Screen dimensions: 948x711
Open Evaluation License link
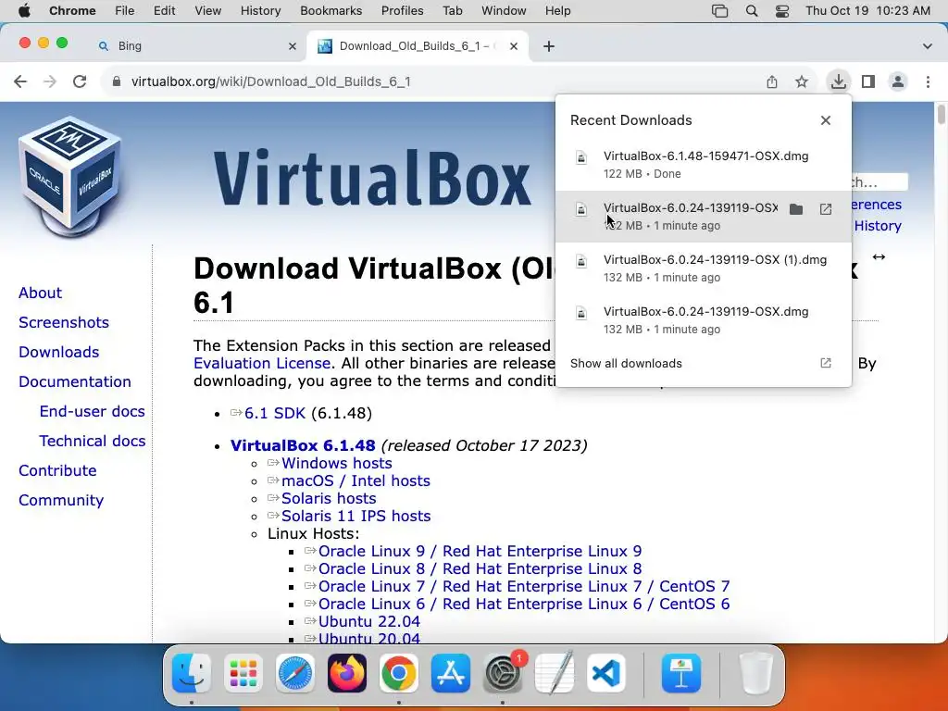pyautogui.click(x=262, y=363)
